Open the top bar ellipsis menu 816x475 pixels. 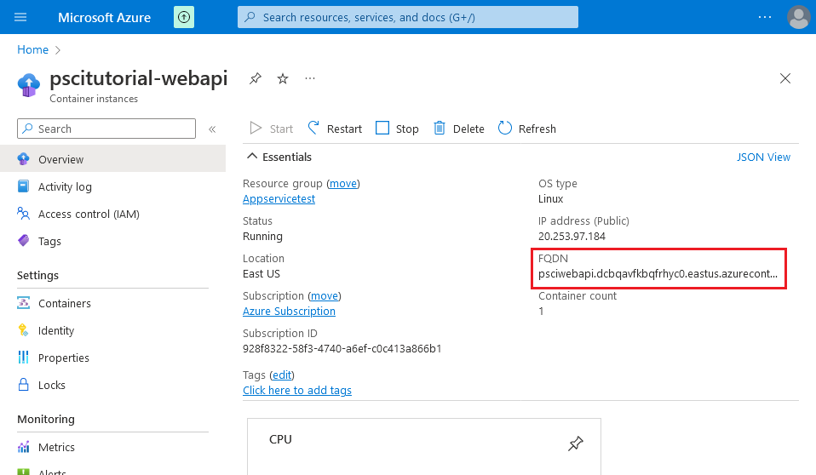(765, 17)
